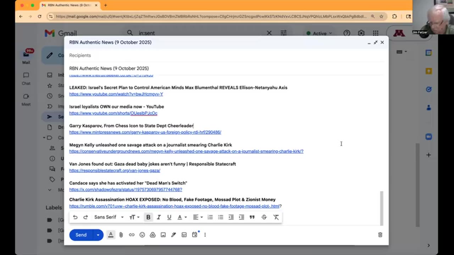This screenshot has width=454, height=255.
Task: Insert a link with the chain icon
Action: (132, 235)
